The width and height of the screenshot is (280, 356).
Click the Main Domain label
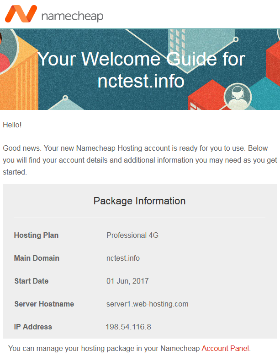(x=37, y=258)
